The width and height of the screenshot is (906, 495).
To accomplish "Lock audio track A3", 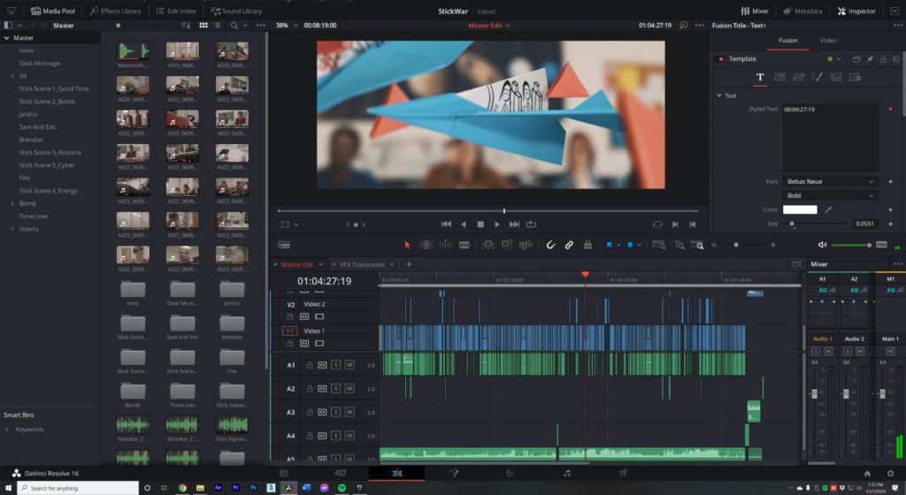I will click(309, 413).
